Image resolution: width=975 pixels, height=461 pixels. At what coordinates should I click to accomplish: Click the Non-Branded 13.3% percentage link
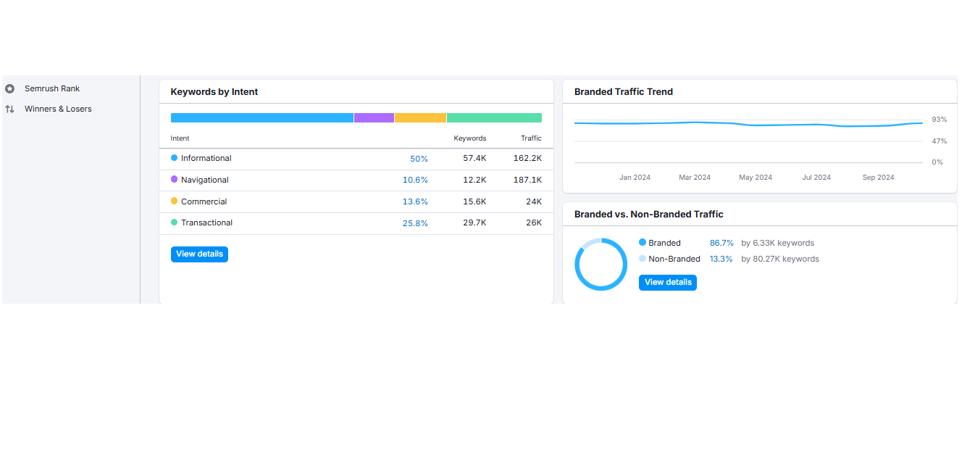click(721, 259)
